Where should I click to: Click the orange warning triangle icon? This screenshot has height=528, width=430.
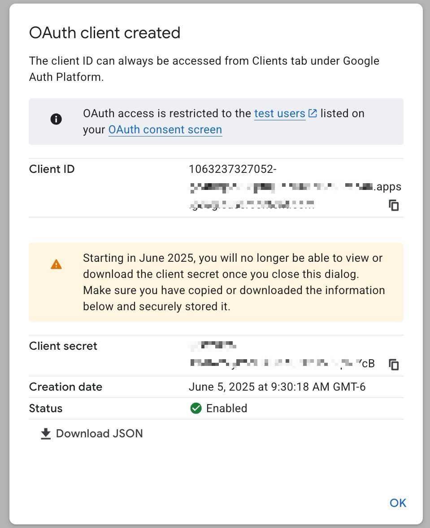pyautogui.click(x=56, y=264)
